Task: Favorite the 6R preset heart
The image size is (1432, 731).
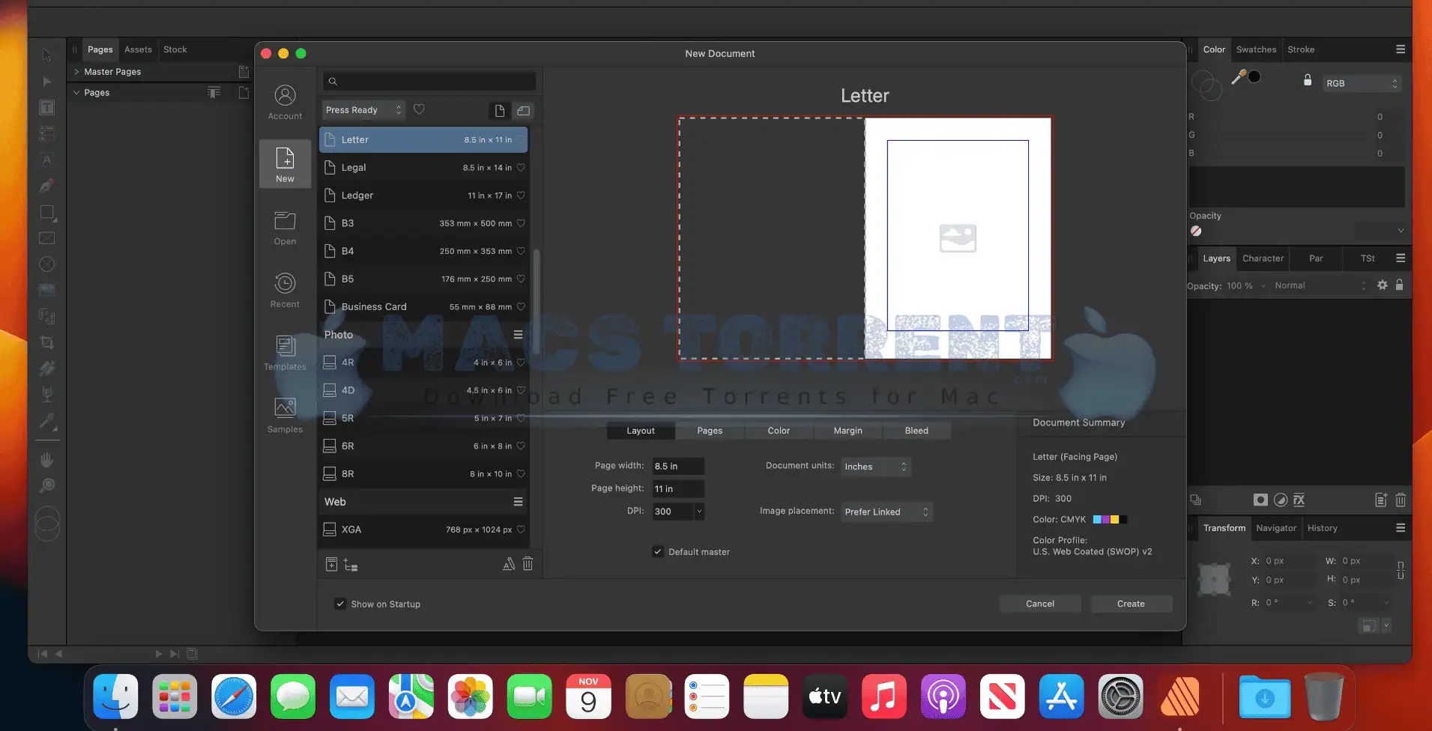Action: coord(521,446)
